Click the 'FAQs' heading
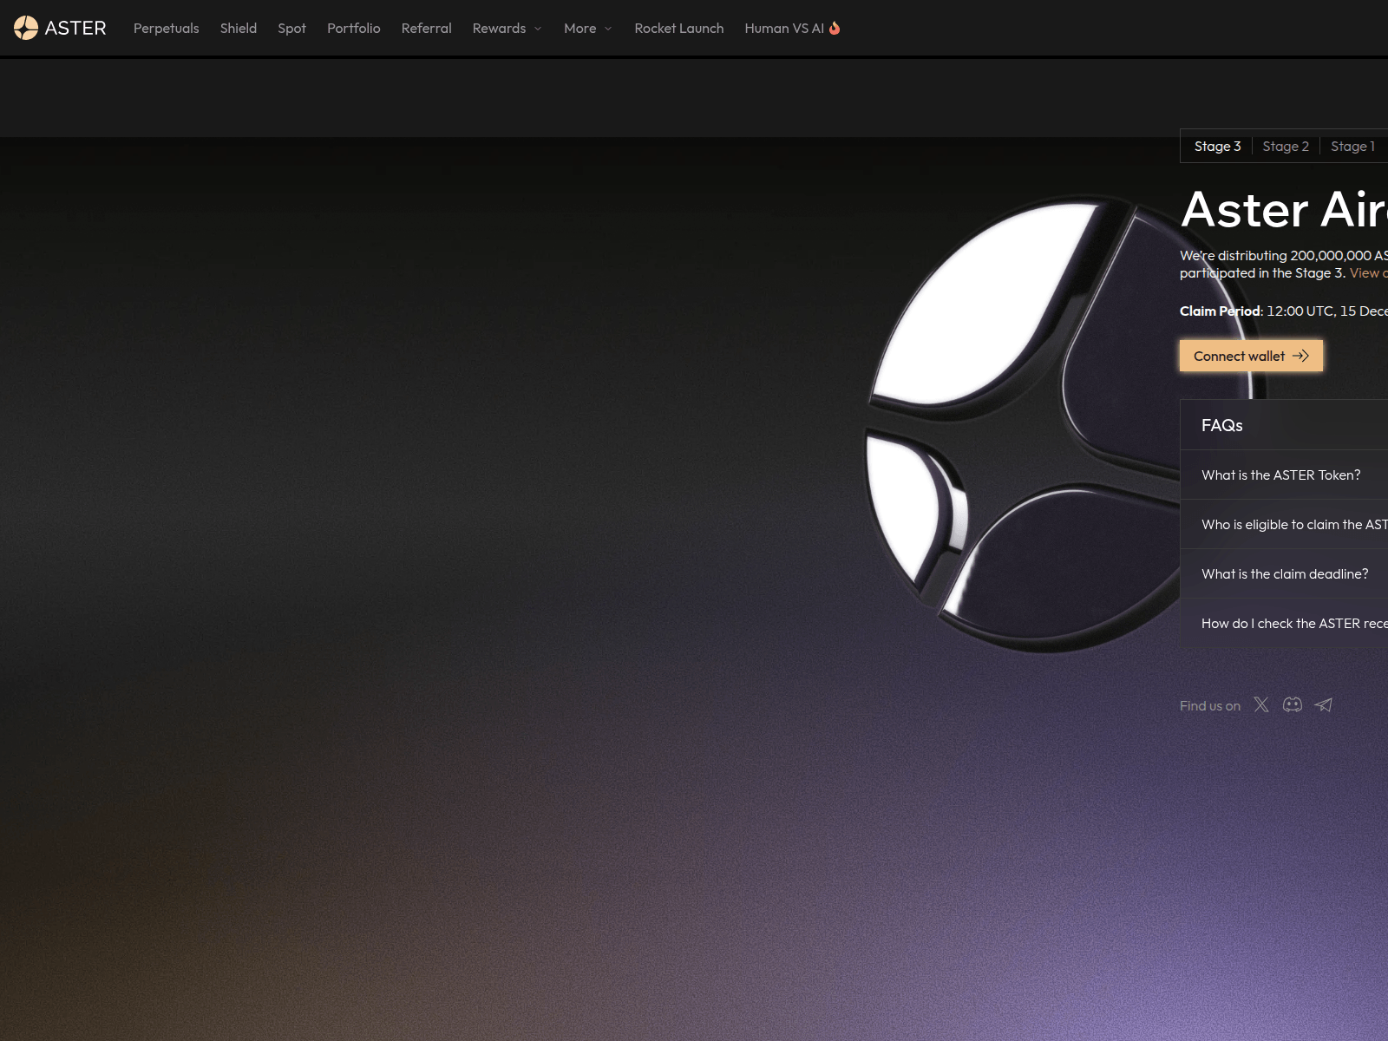Screen dimensions: 1388x1041 (1222, 425)
